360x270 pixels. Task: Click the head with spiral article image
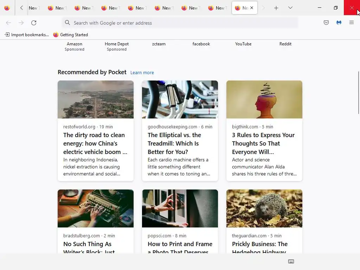point(264,99)
